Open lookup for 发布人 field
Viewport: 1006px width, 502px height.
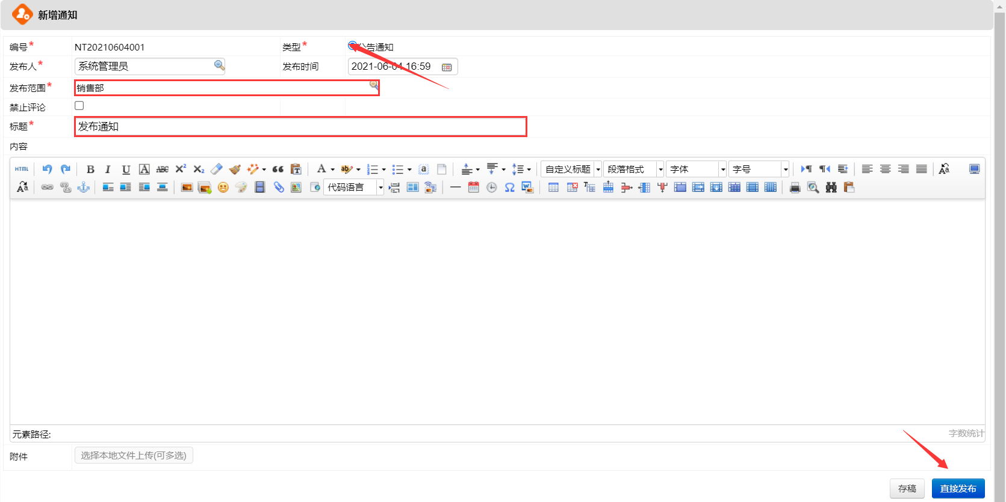(219, 65)
